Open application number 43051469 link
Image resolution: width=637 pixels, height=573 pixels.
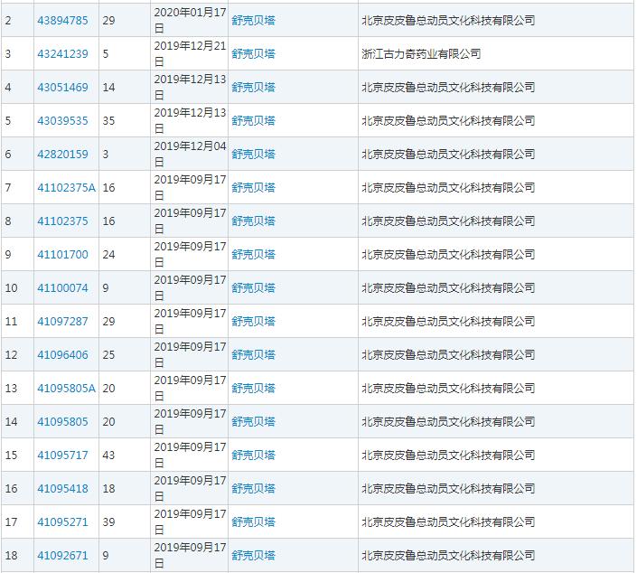tap(62, 87)
